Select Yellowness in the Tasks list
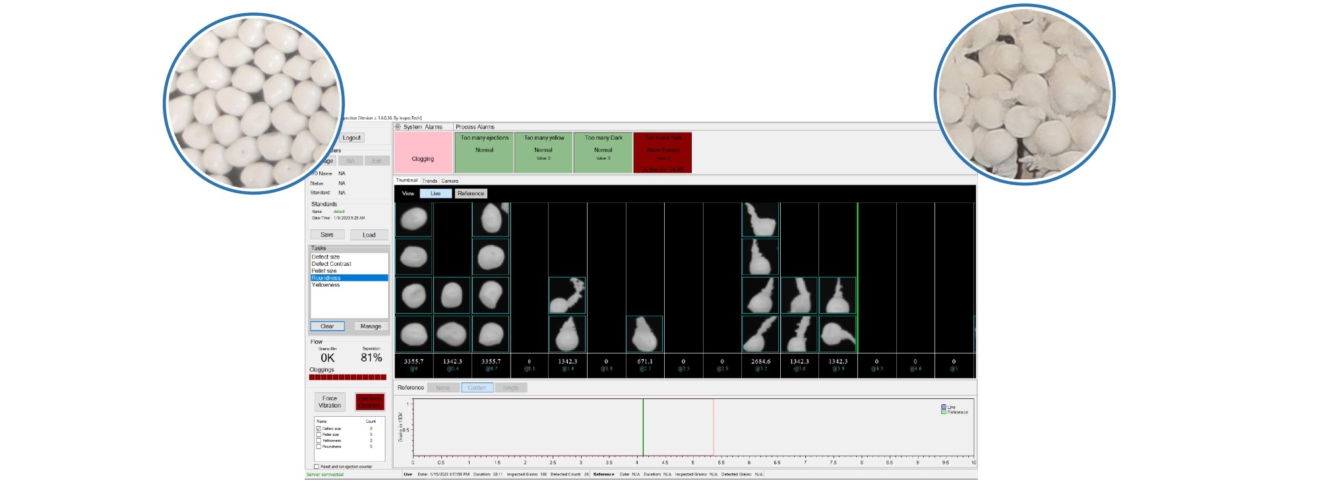Screen dimensions: 1319x490 tap(326, 285)
